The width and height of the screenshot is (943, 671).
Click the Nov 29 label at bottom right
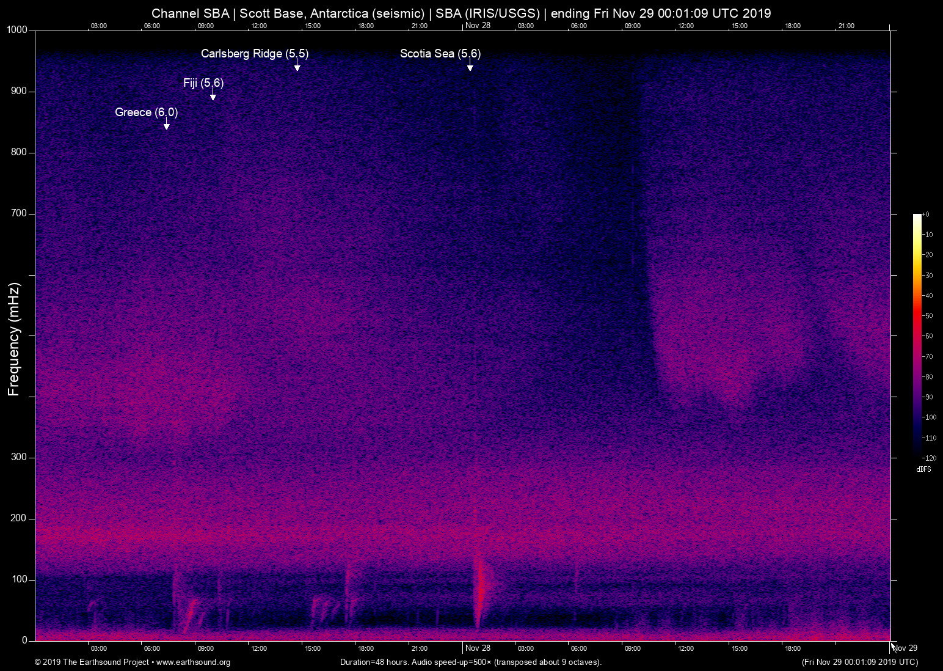point(905,648)
